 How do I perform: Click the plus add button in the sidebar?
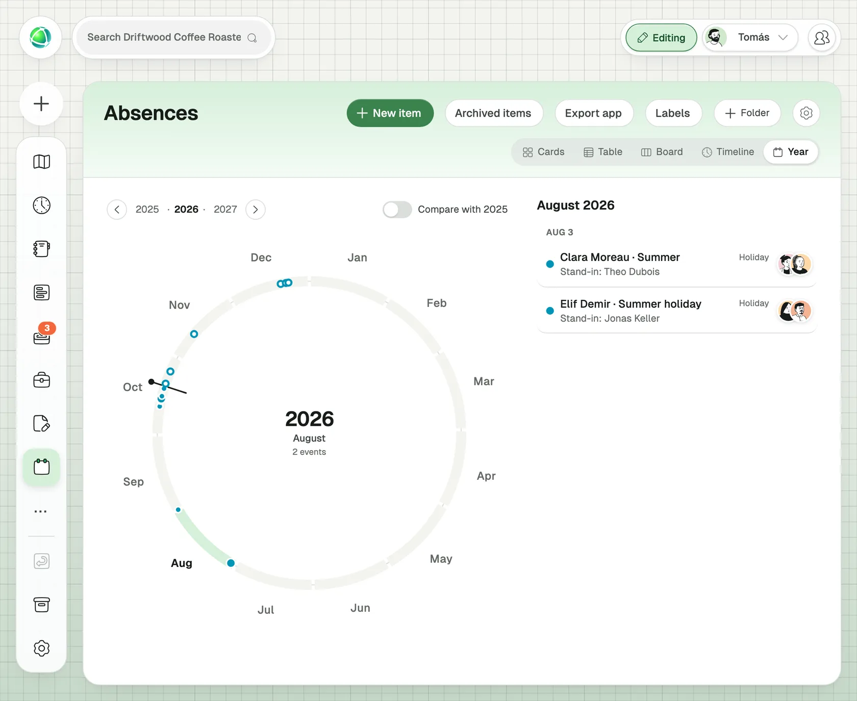[41, 103]
